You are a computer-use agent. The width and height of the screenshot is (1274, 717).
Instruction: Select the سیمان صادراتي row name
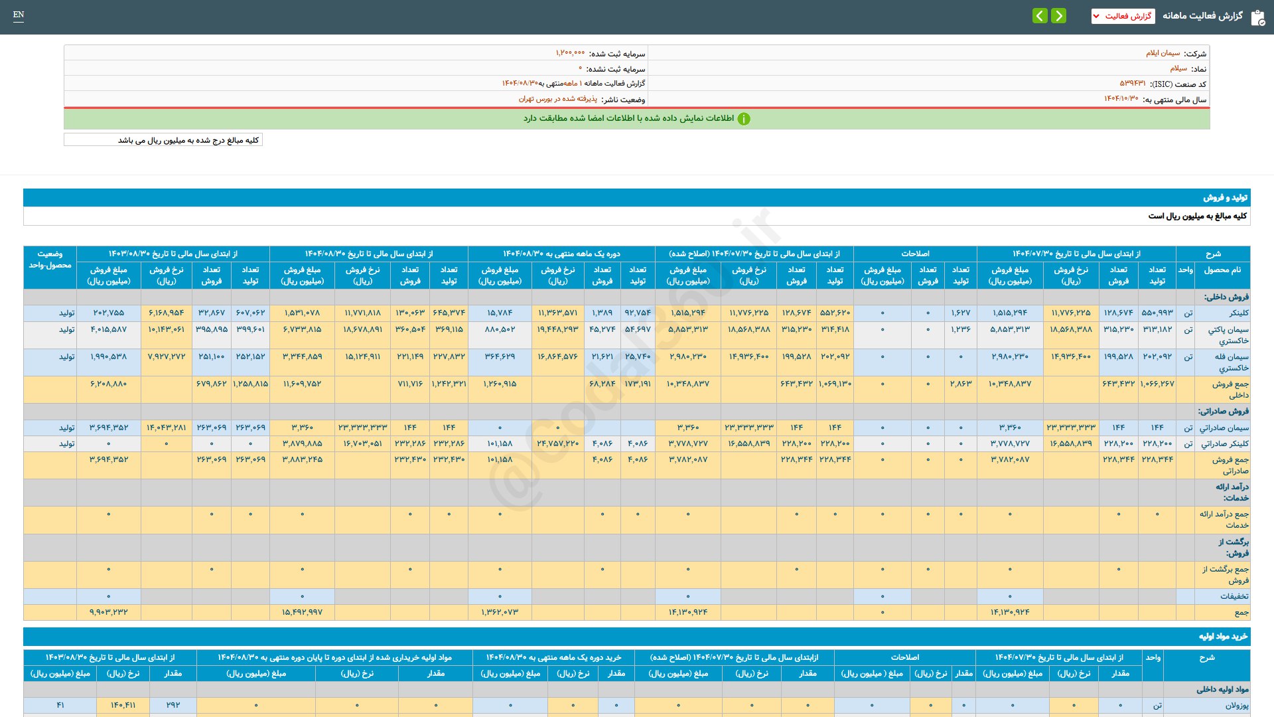1224,428
